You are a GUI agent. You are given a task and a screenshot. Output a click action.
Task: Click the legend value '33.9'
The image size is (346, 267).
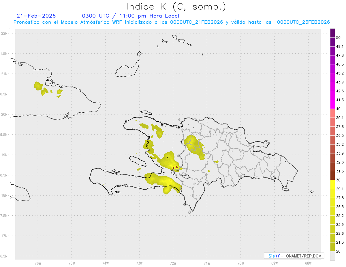[340, 153]
